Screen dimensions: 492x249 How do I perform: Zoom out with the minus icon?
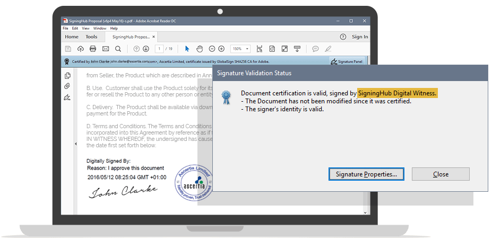click(212, 49)
